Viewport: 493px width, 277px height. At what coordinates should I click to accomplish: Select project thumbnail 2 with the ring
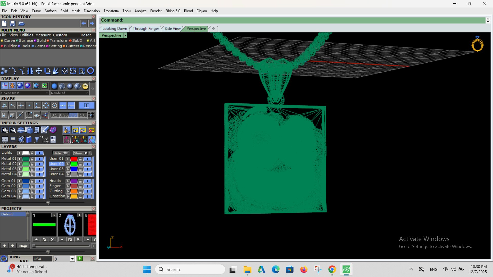(x=70, y=225)
